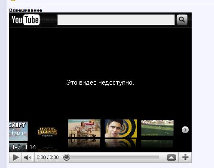Click the '1-7 of 14' counter label
This screenshot has width=214, height=168.
pyautogui.click(x=24, y=147)
